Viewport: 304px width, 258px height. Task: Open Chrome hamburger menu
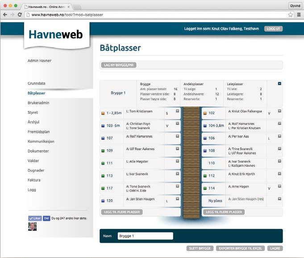click(x=299, y=15)
